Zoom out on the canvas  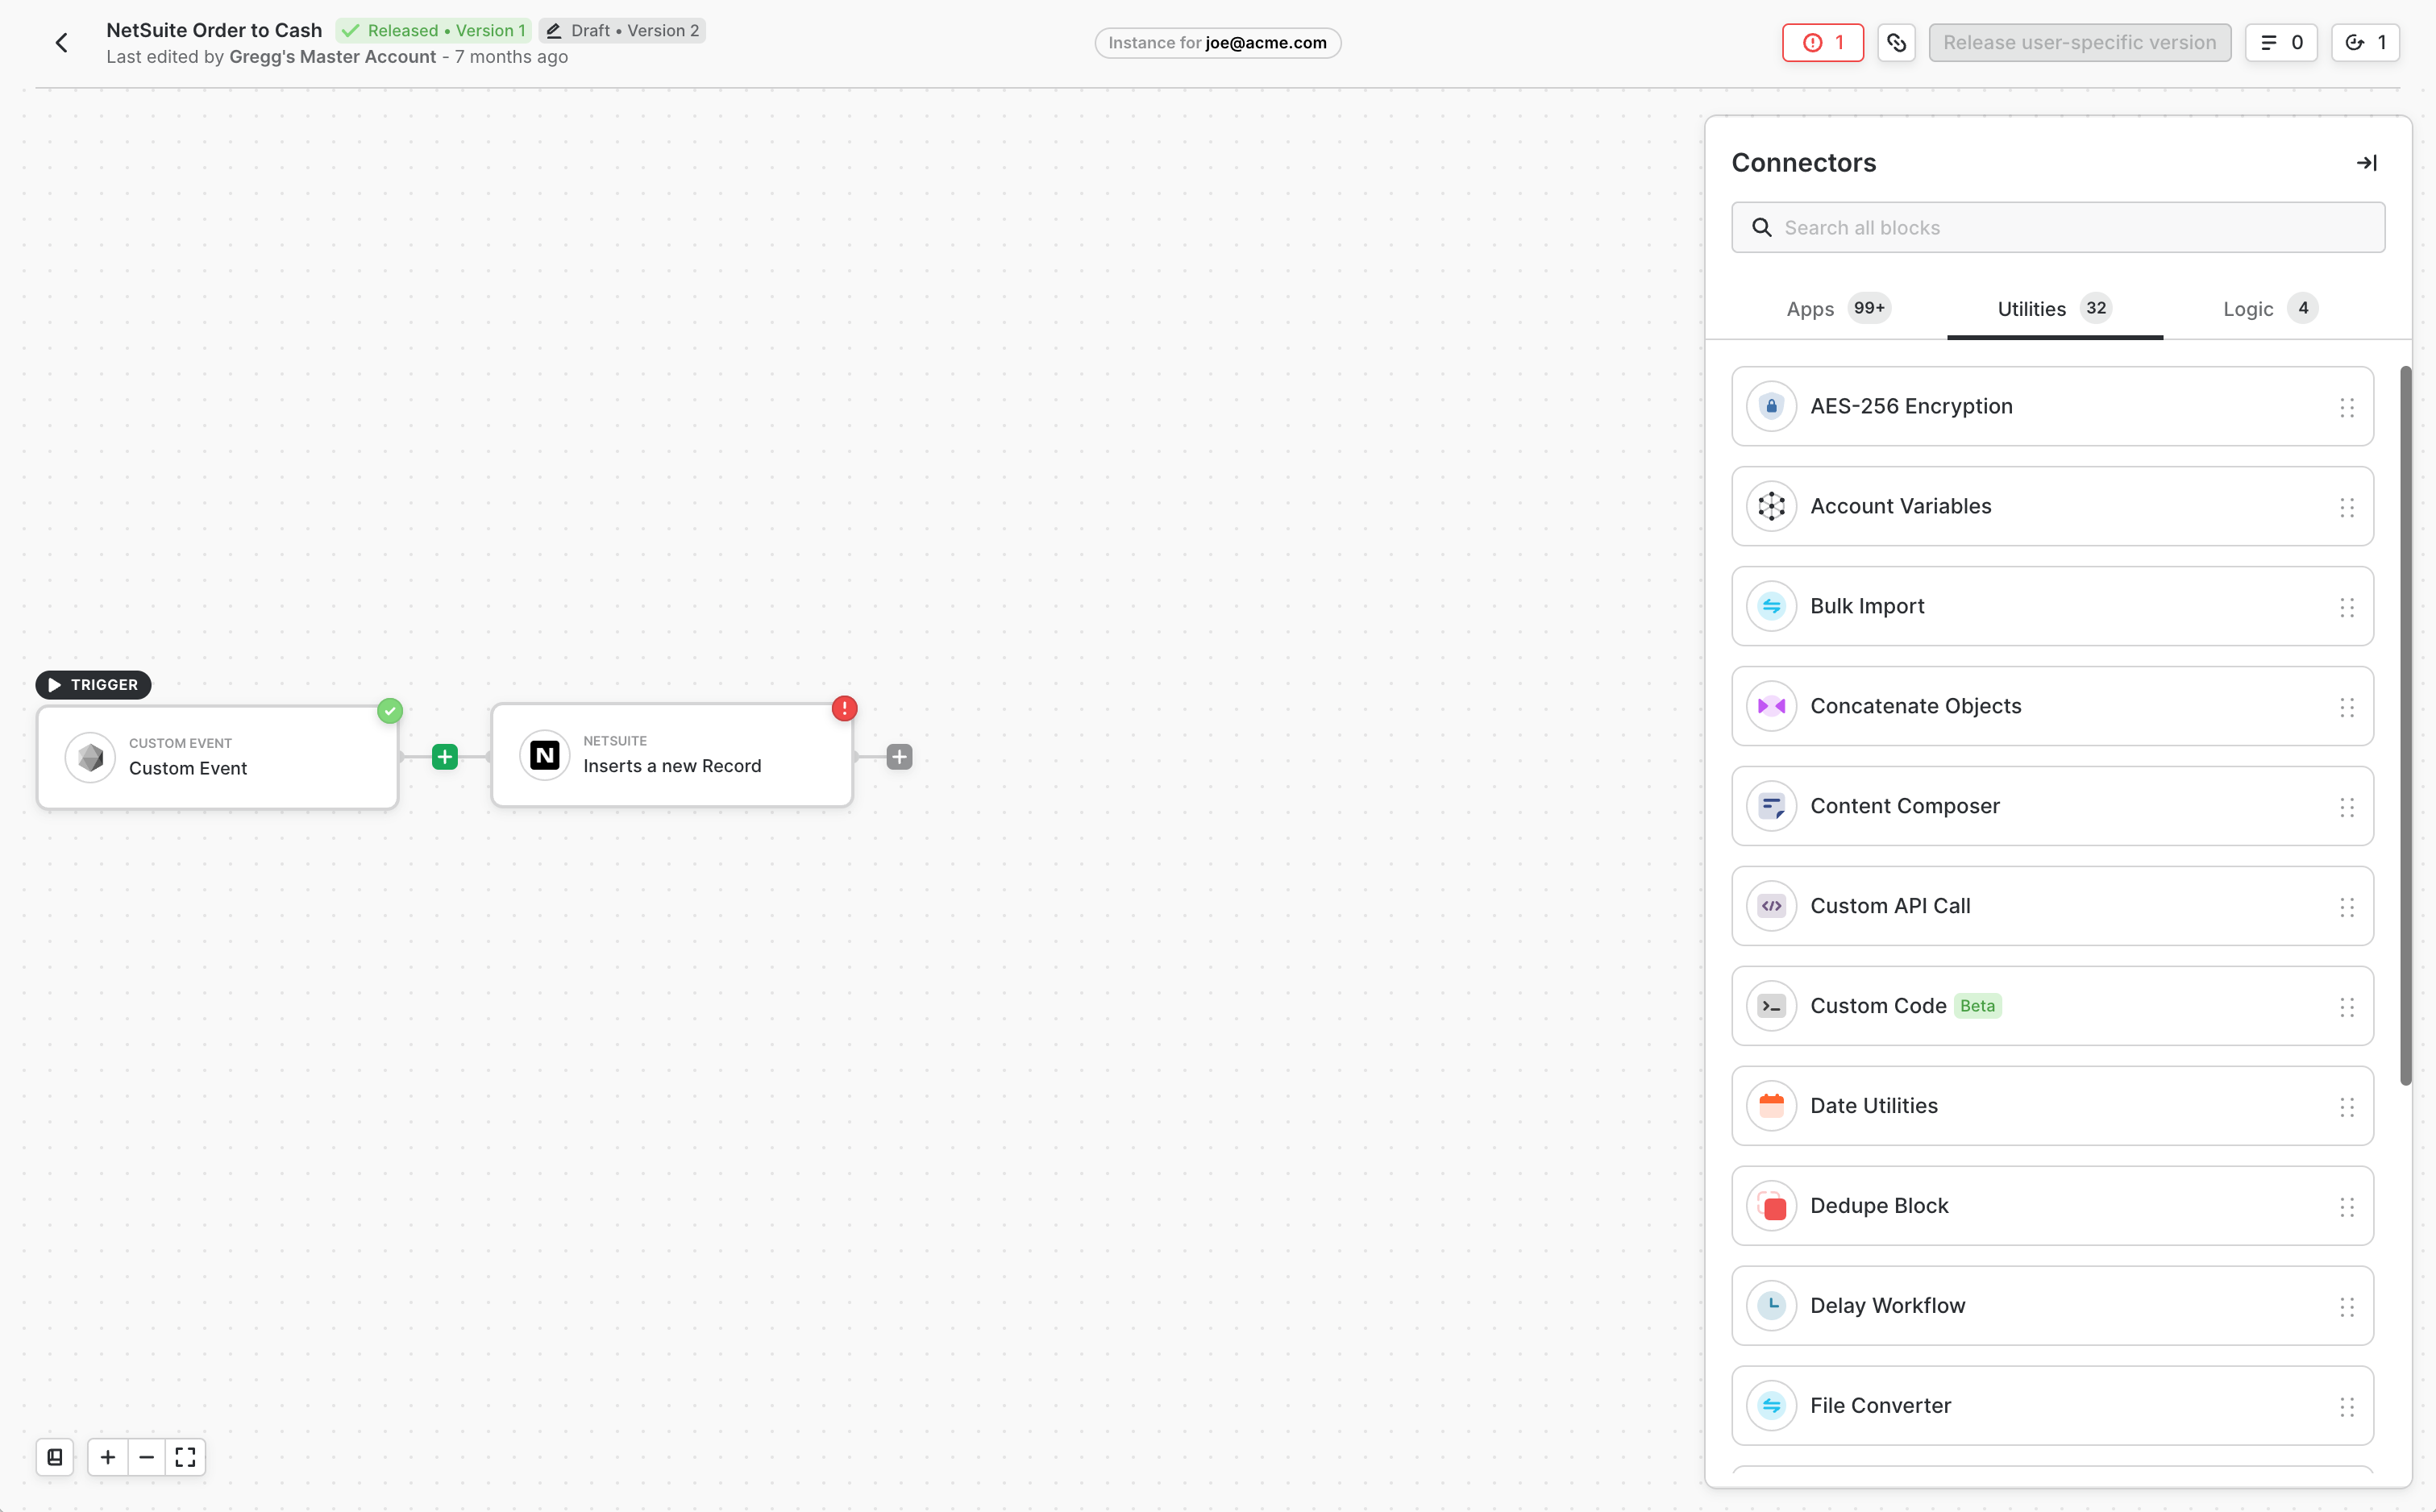pos(147,1457)
